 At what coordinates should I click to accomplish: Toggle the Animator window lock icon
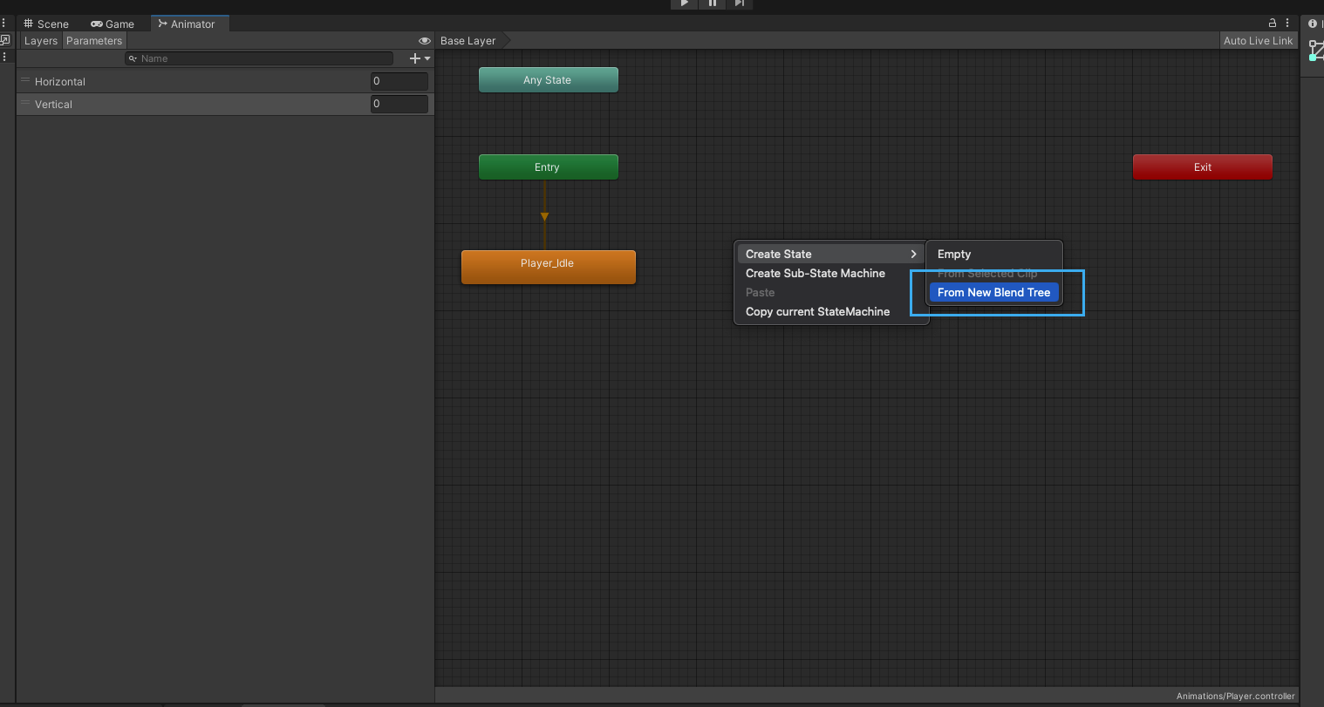click(1272, 24)
